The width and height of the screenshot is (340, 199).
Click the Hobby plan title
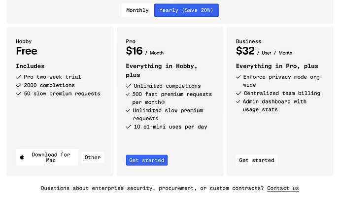pos(24,41)
